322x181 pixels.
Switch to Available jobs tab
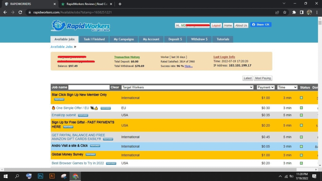click(x=64, y=39)
